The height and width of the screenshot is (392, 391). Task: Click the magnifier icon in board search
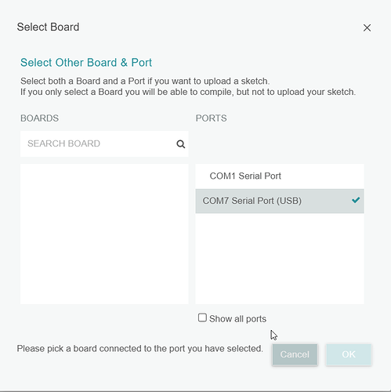point(181,144)
